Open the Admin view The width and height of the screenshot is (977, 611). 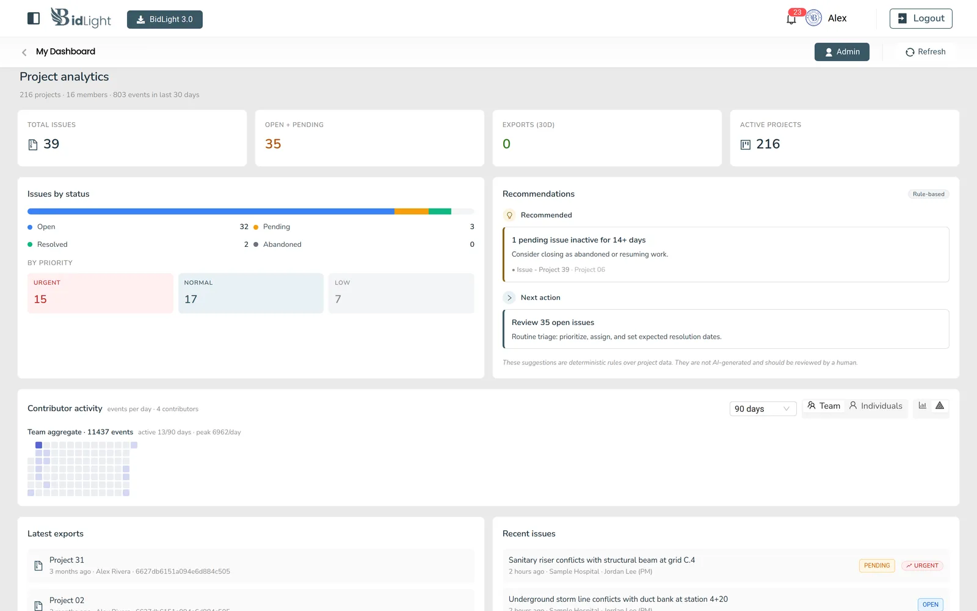point(842,52)
